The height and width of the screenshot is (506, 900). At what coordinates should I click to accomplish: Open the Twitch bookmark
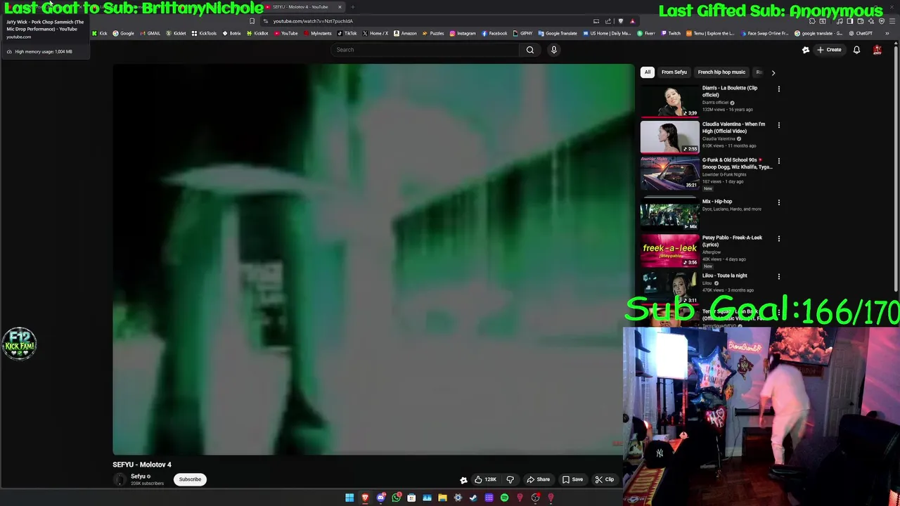pos(671,33)
